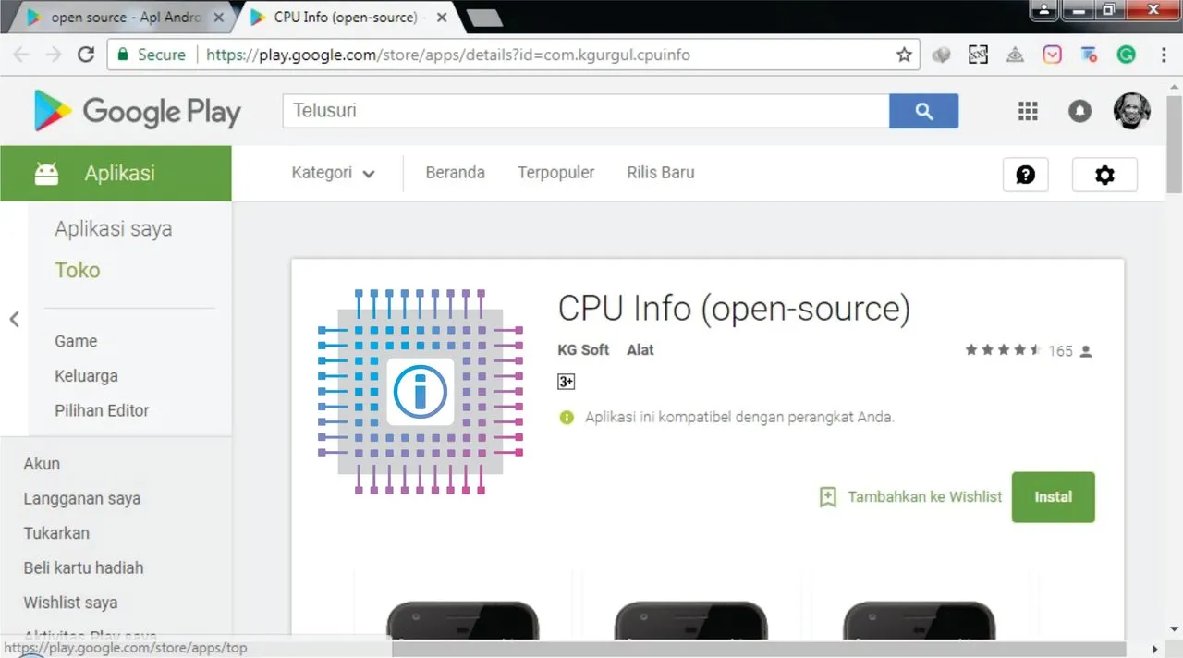Open the Pilihan Editor link
Screen dimensions: 1183x658
coord(102,410)
